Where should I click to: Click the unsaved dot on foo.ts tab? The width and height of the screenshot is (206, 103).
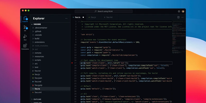click(x=83, y=17)
